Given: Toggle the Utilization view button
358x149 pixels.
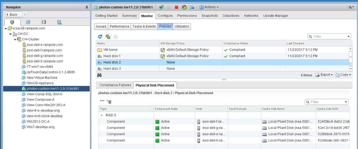Looking at the screenshot, I should click(182, 27).
